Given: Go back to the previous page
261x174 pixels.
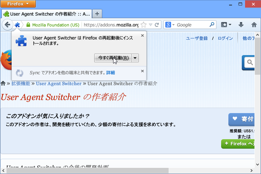Looking at the screenshot, I should pyautogui.click(x=8, y=25).
